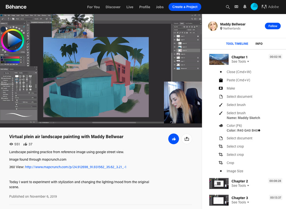The height and width of the screenshot is (209, 286).
Task: Click the blue thumbs-up appreciate button
Action: (173, 139)
